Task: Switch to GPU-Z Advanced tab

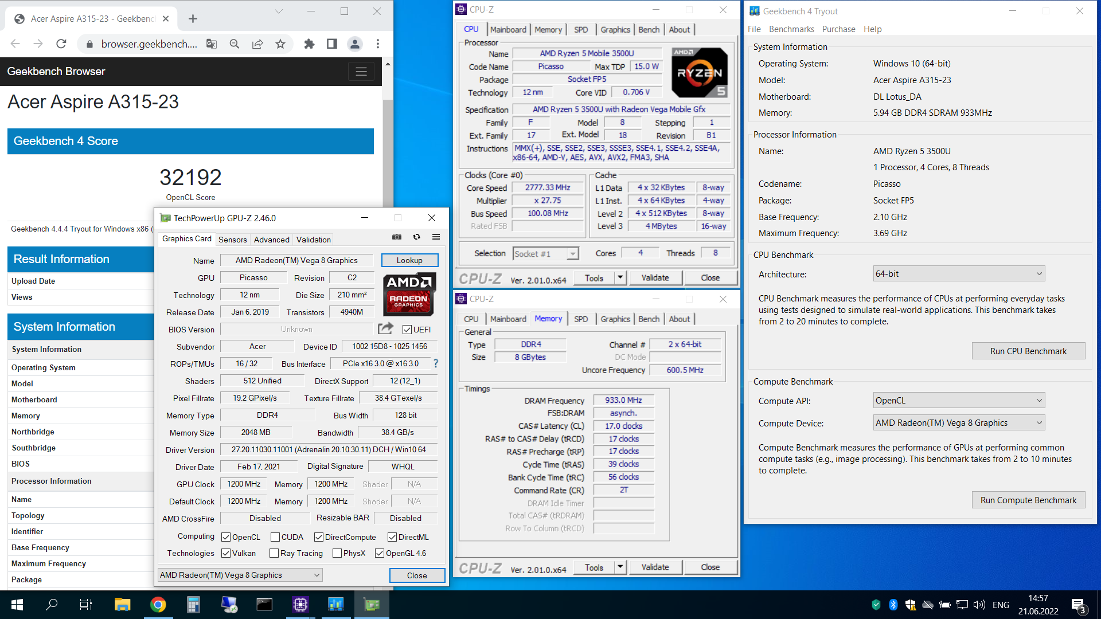Action: pos(271,240)
